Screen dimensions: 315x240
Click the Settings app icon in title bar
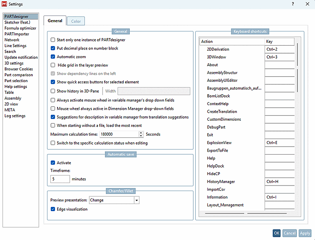[4, 4]
